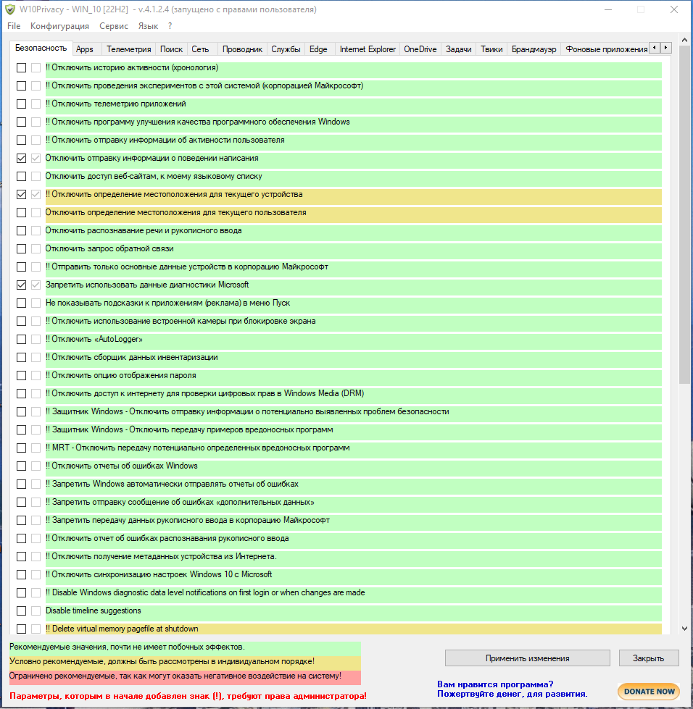Image resolution: width=693 pixels, height=709 pixels.
Task: Switch to the Проводник tab
Action: click(x=242, y=49)
